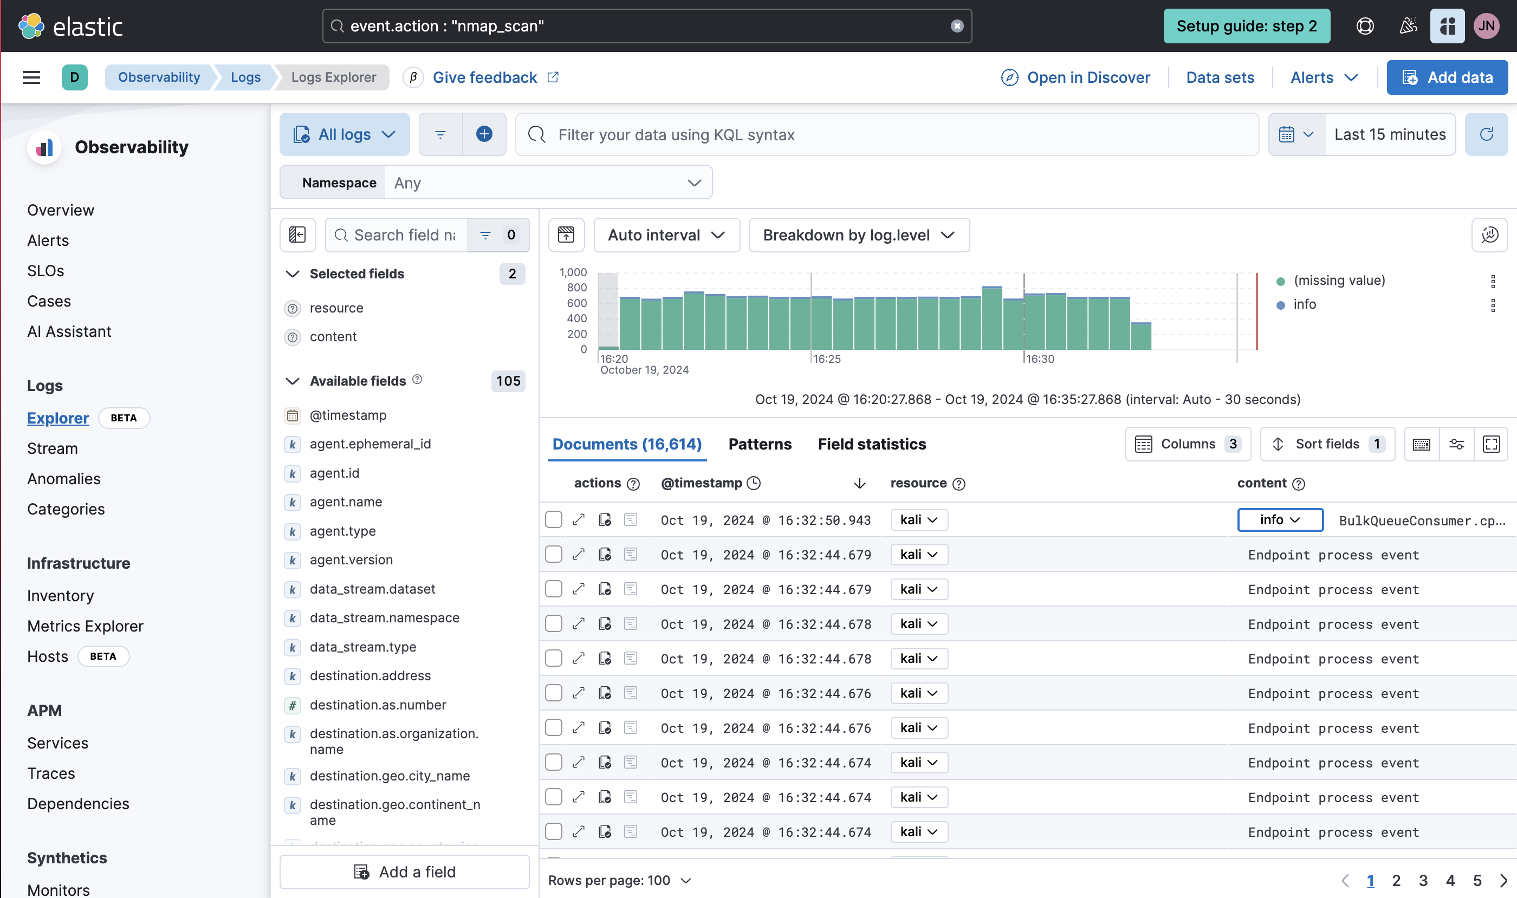Switch to Field statistics tab
1517x898 pixels.
coord(872,444)
